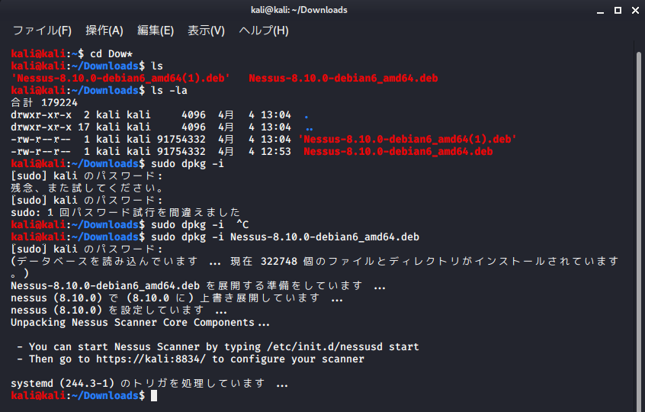Screen dimensions: 645x412
Task: Click the '..' parent directory entry
Action: click(x=310, y=129)
